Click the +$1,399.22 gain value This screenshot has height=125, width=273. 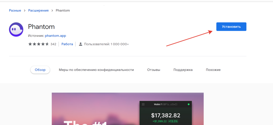(x=159, y=121)
